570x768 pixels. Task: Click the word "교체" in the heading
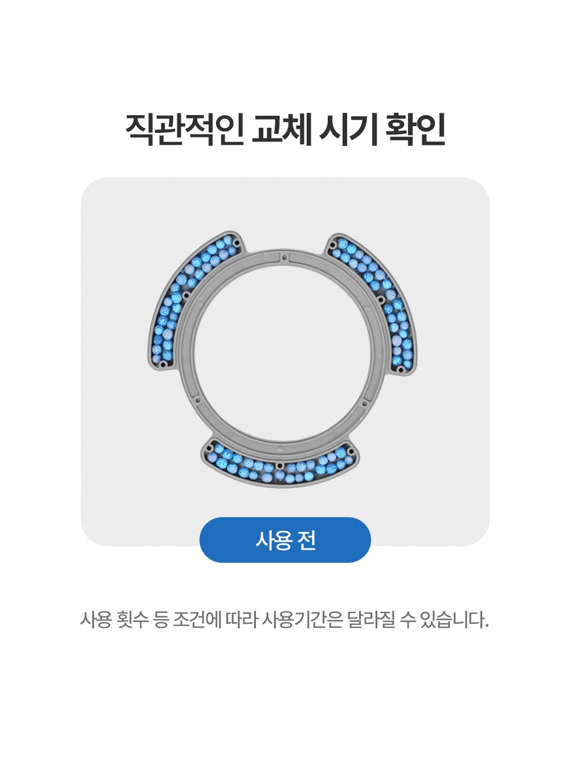click(x=282, y=129)
